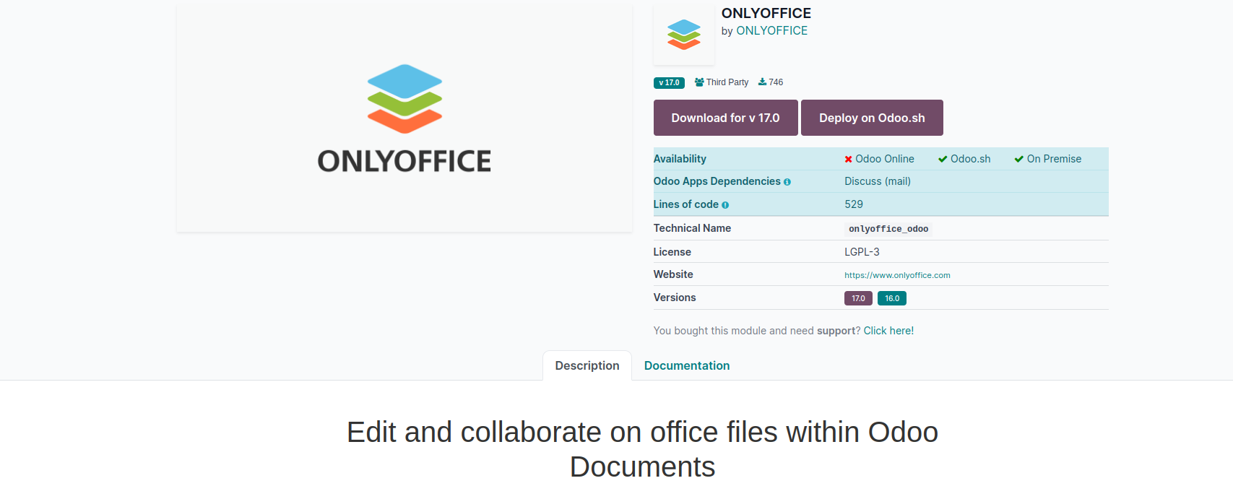Image resolution: width=1233 pixels, height=499 pixels.
Task: Click the Third Party users icon
Action: [699, 82]
